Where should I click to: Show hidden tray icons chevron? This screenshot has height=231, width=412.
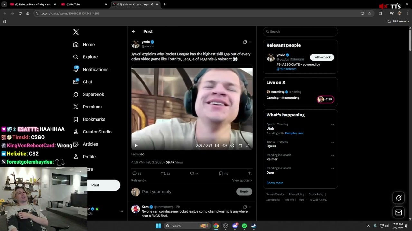pyautogui.click(x=368, y=226)
